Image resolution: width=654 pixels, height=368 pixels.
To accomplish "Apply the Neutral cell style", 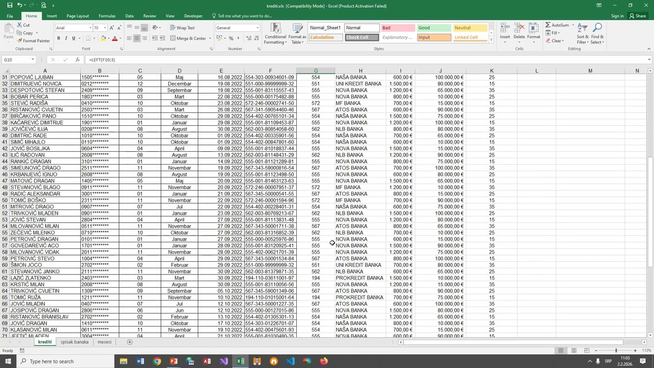I will (x=470, y=28).
